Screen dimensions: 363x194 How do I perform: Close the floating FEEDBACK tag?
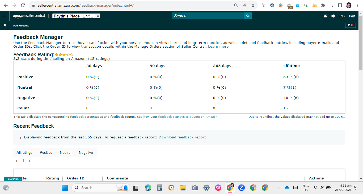(x=20, y=179)
